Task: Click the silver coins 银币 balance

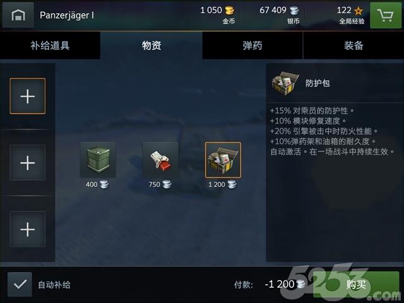Action: tap(280, 15)
